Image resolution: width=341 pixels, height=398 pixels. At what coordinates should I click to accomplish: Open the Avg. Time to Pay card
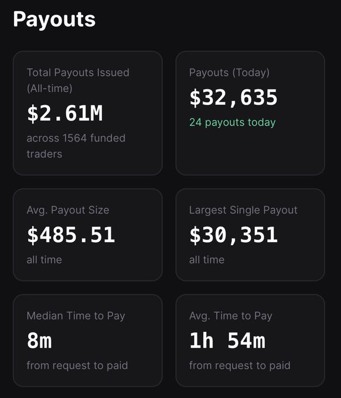click(x=250, y=341)
